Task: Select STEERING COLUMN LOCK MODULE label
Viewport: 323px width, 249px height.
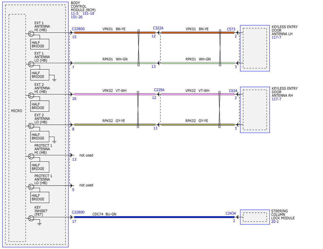Action: click(283, 215)
